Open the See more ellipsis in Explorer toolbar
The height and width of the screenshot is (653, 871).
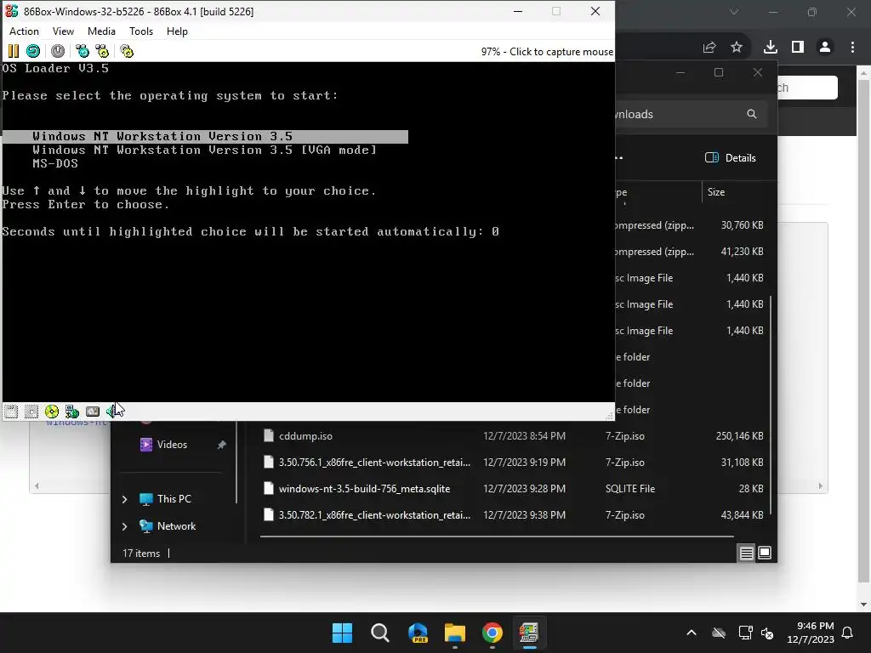pos(619,157)
